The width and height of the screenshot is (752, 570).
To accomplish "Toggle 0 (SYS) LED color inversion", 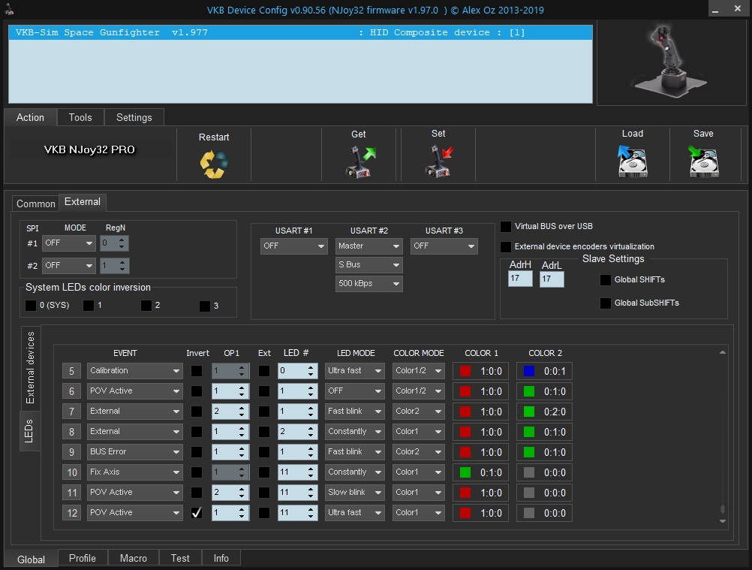I will (31, 306).
